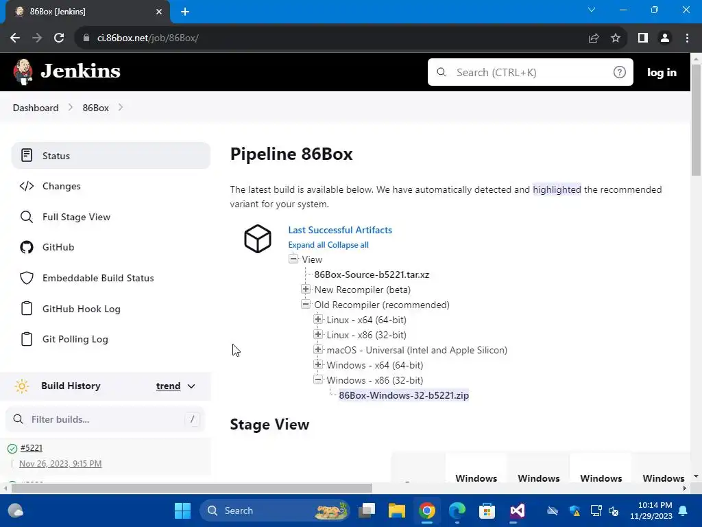
Task: Reload the page
Action: [59, 38]
